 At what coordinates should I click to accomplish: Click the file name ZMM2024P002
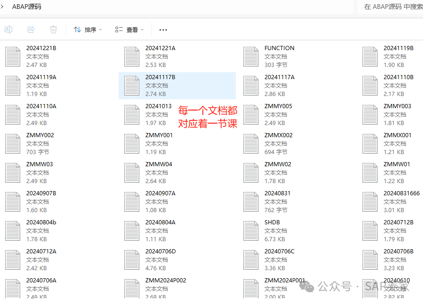click(166, 281)
